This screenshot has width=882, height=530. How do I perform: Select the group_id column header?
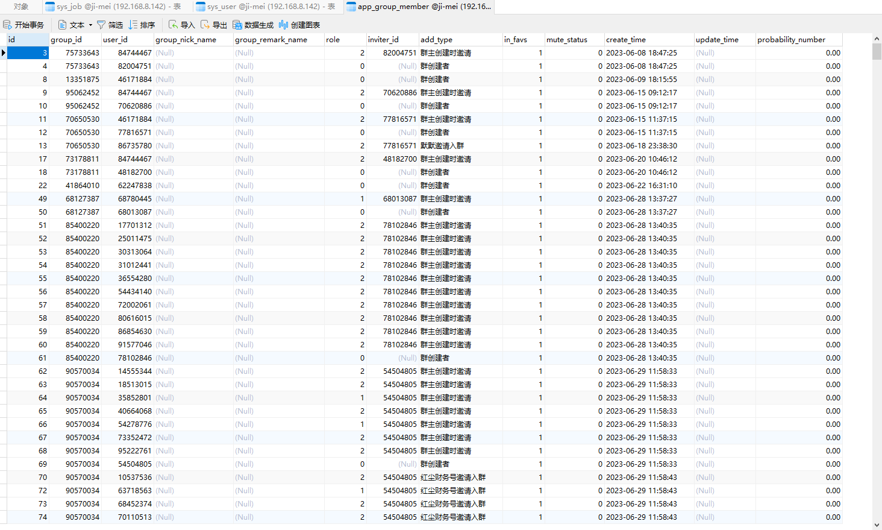pyautogui.click(x=75, y=40)
